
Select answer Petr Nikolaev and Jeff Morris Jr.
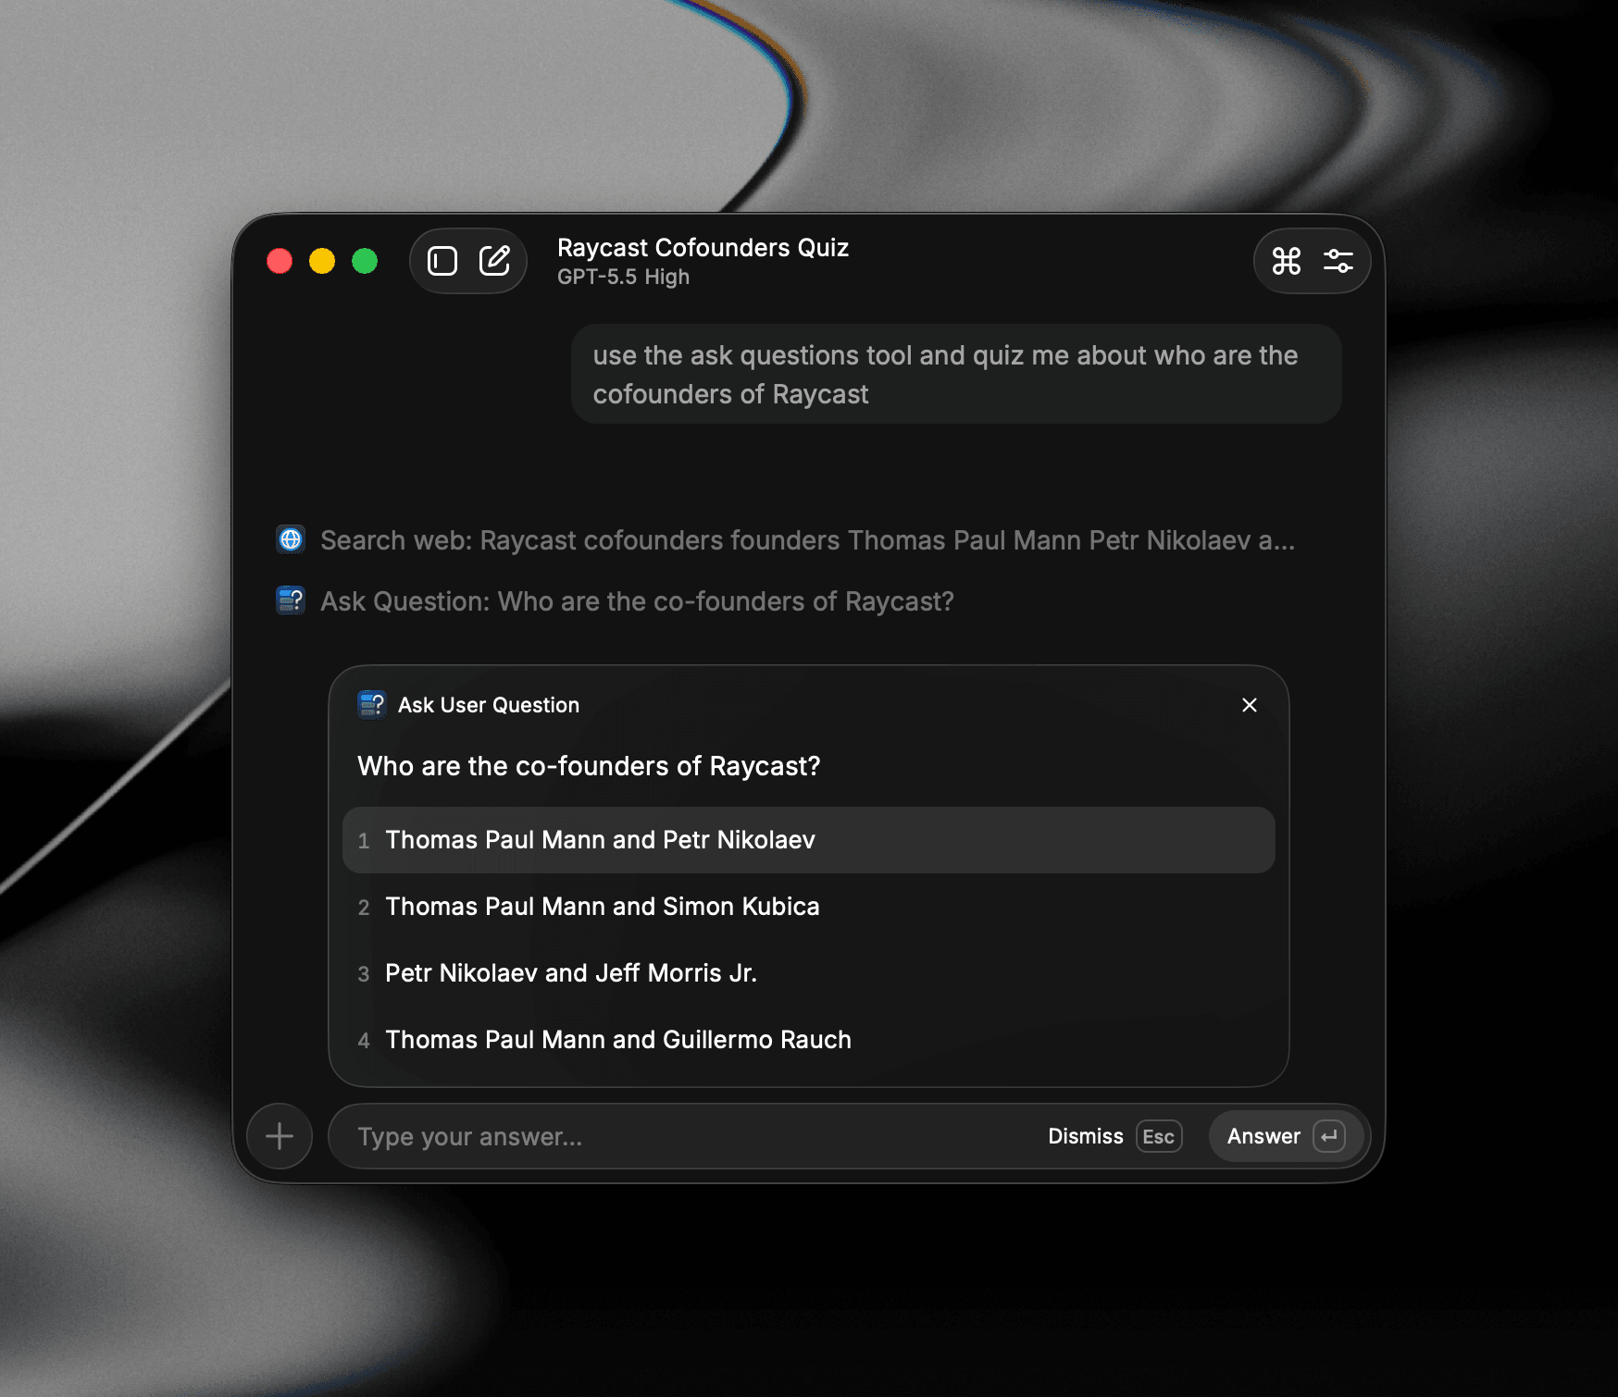[809, 973]
